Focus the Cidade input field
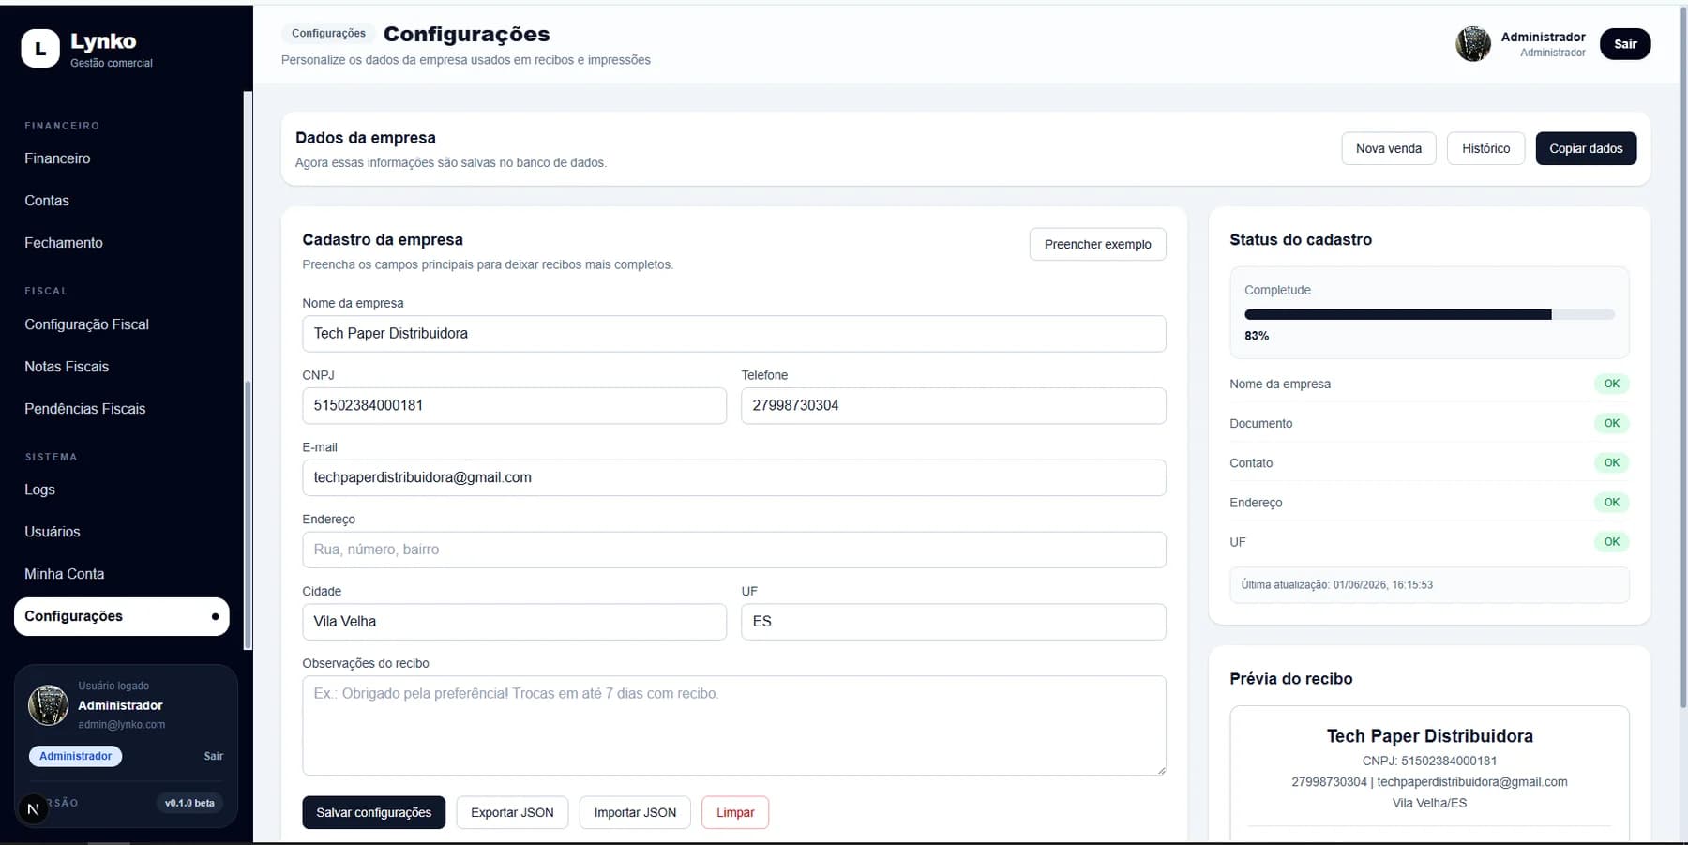This screenshot has height=845, width=1688. [x=514, y=622]
